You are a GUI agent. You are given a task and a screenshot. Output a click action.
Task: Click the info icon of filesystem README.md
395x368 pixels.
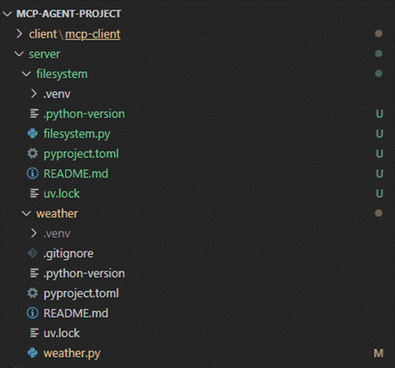click(33, 173)
